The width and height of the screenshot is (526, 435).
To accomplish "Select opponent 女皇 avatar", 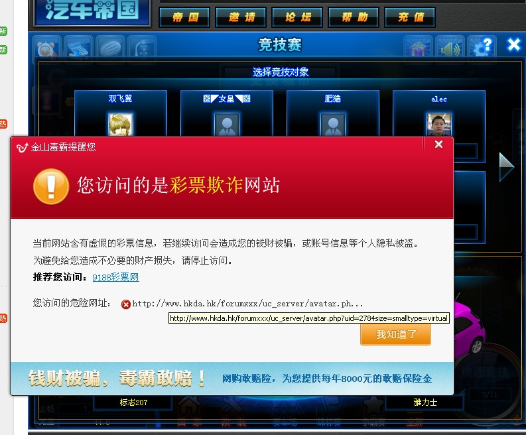I will click(x=227, y=125).
